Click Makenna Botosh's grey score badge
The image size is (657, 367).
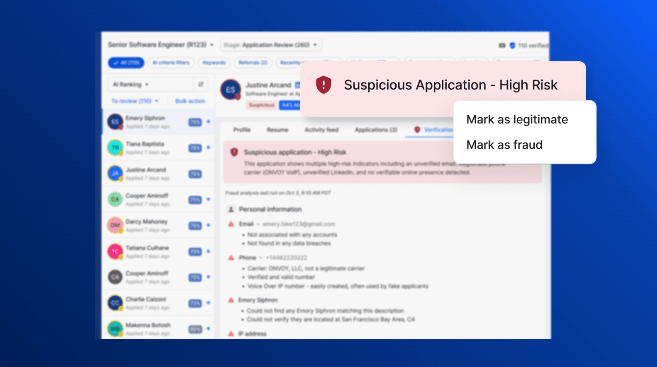click(x=195, y=329)
